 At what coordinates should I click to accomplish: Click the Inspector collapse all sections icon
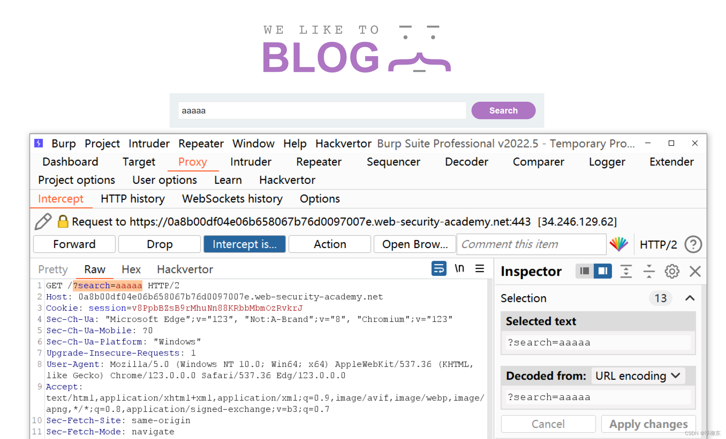click(649, 271)
